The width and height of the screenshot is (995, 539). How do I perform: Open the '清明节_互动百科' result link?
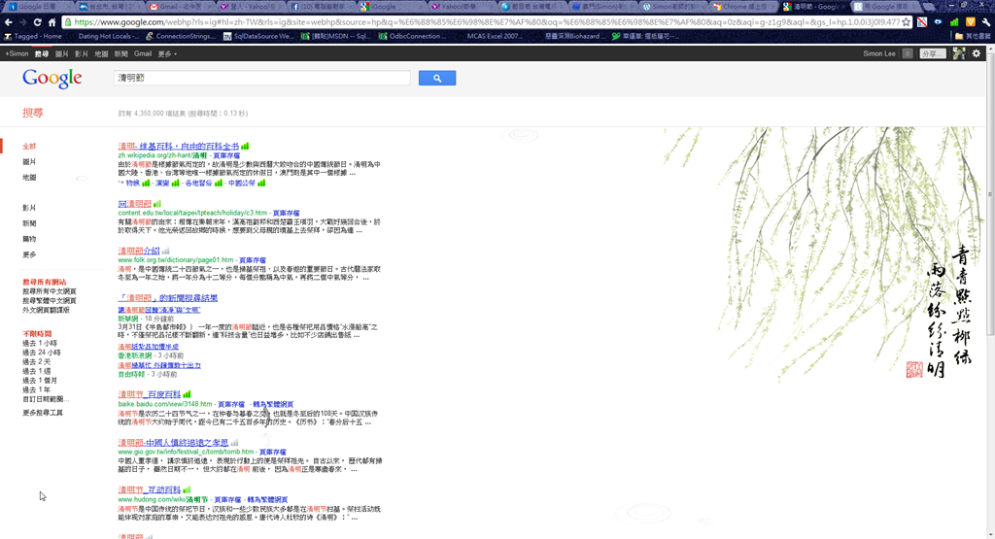(x=149, y=490)
